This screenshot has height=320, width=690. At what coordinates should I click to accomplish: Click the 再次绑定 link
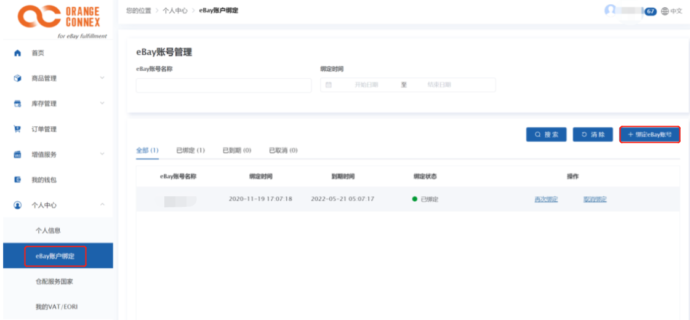coord(546,199)
